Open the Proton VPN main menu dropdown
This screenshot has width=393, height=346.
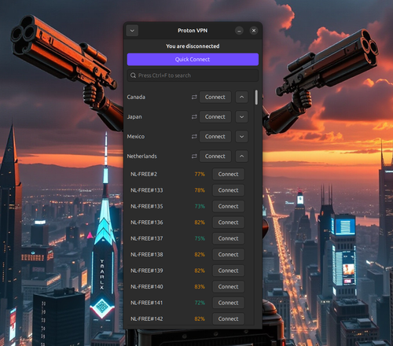tap(132, 31)
